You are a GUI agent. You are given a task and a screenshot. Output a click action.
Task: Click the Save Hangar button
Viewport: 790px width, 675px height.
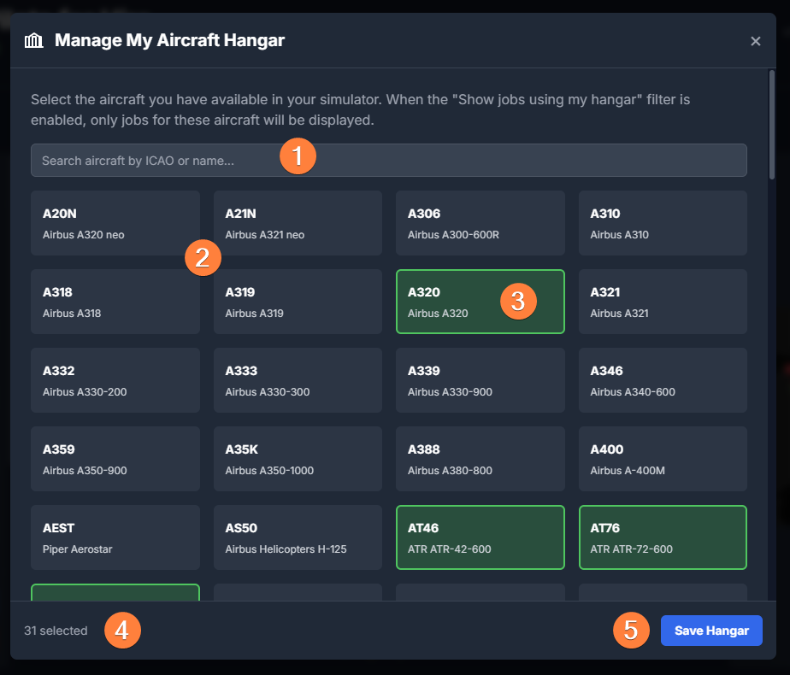pyautogui.click(x=711, y=631)
